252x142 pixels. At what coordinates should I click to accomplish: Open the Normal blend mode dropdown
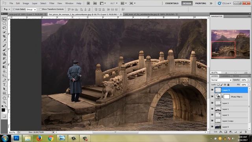(221, 80)
